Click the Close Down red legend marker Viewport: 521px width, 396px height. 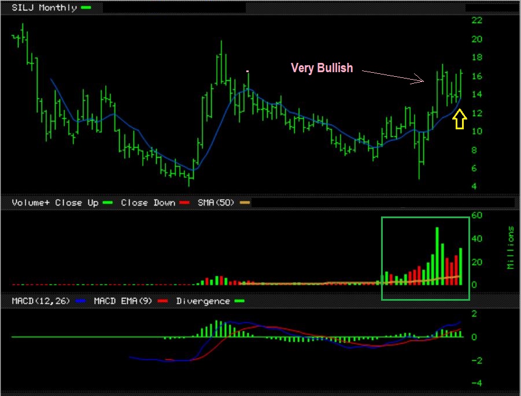(185, 203)
